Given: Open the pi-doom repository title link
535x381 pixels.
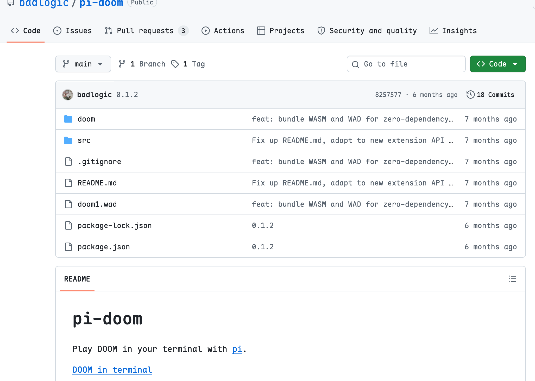Looking at the screenshot, I should (x=101, y=3).
